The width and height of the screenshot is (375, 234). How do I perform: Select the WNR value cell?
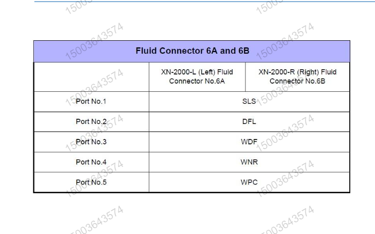(x=249, y=162)
